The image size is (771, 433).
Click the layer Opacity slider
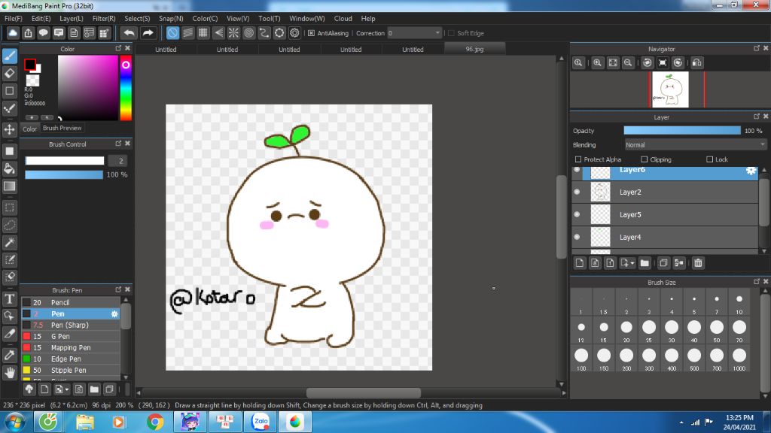tap(682, 131)
